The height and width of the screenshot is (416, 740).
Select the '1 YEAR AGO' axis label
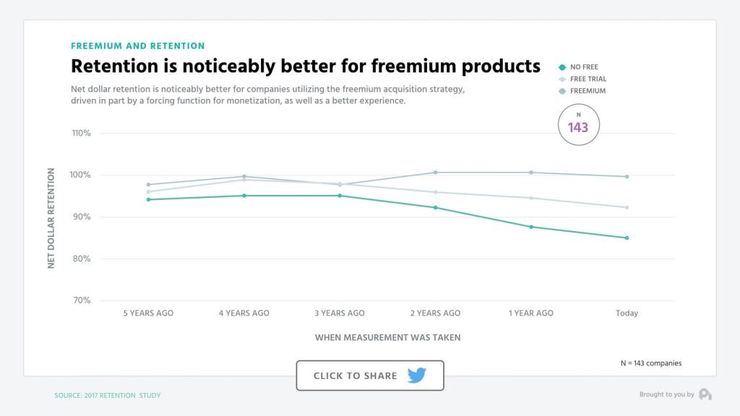pyautogui.click(x=530, y=313)
